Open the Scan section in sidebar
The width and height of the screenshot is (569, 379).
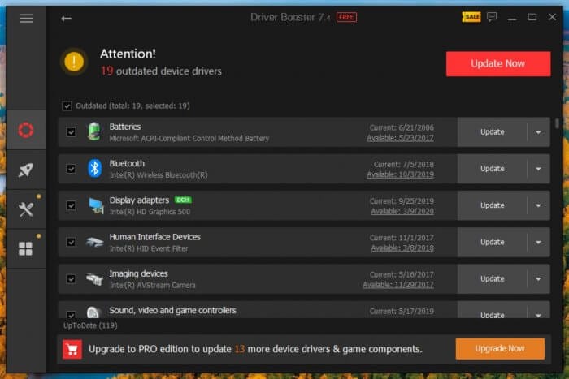click(x=26, y=130)
